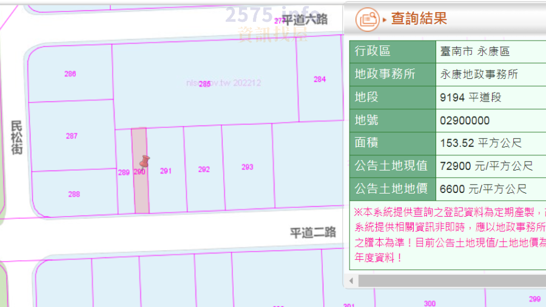Click the query result header icon
546x307 pixels.
368,19
